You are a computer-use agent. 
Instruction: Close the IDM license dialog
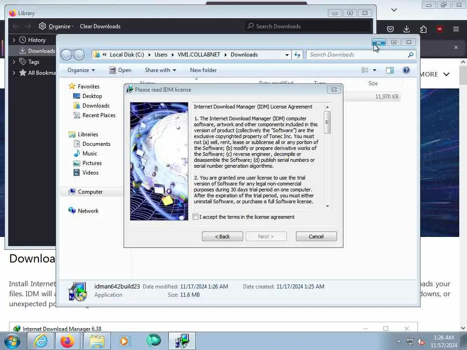(334, 90)
